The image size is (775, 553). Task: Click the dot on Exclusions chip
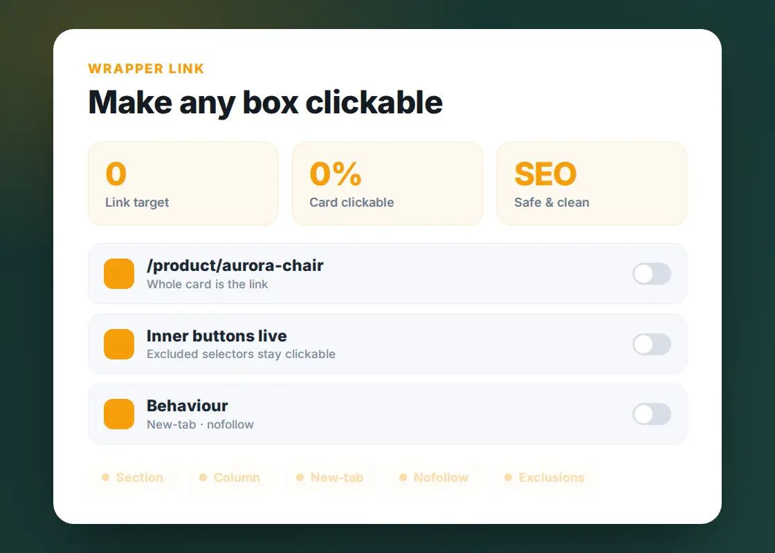point(508,477)
